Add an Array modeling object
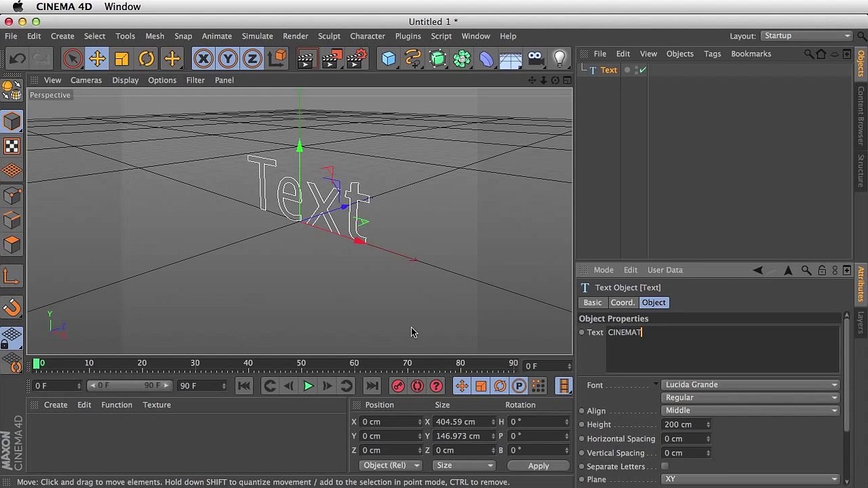868x488 pixels. tap(462, 59)
